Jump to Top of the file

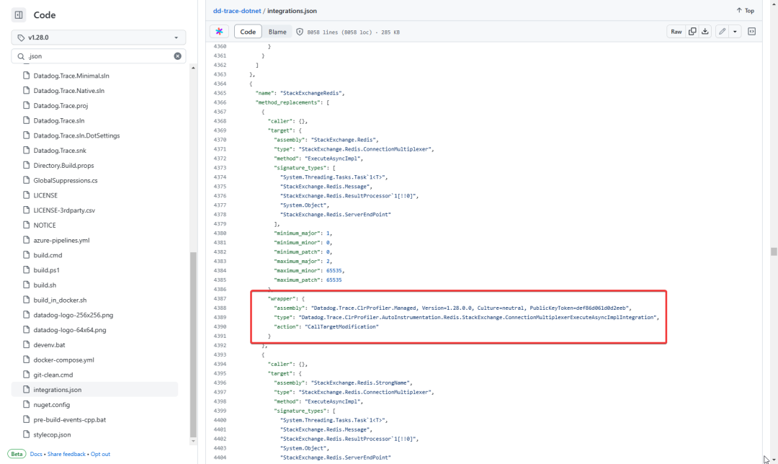[746, 10]
